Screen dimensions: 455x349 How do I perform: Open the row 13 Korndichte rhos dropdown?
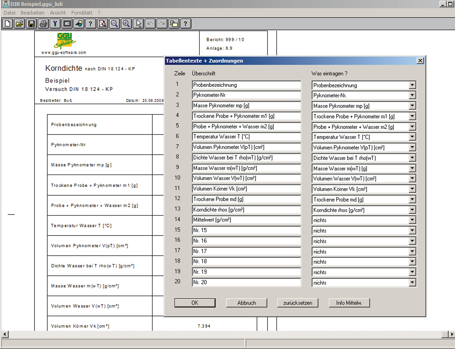[x=412, y=210]
